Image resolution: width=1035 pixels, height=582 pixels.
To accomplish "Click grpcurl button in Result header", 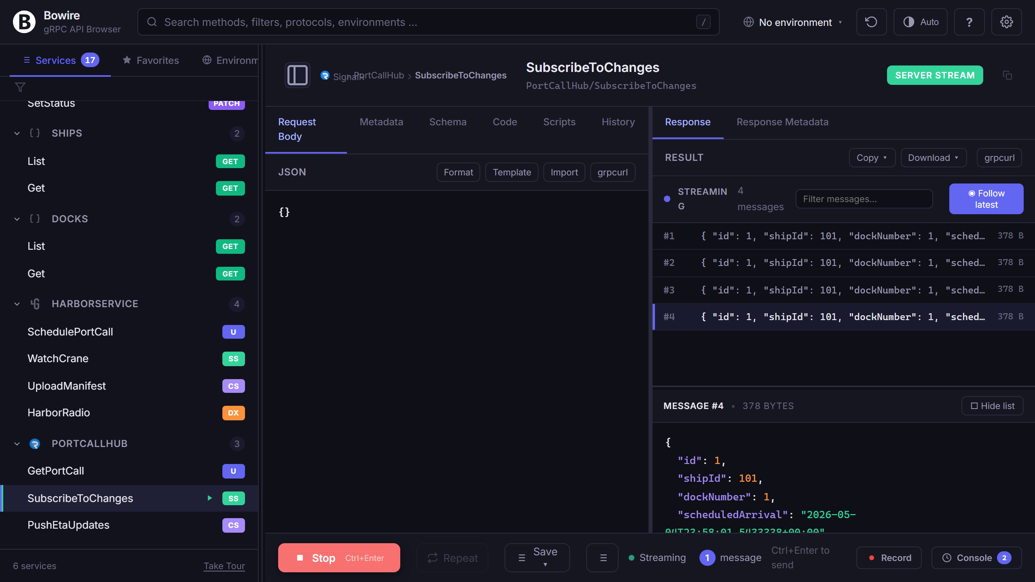I will pos(999,158).
